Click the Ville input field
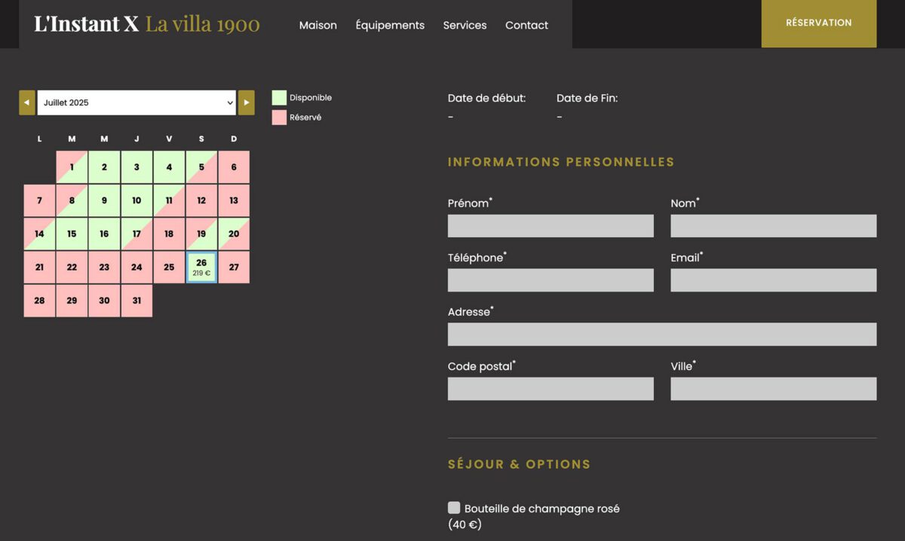The image size is (905, 541). coord(773,388)
